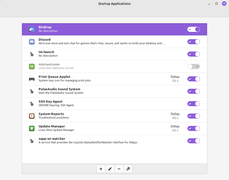Toggle im-launch startup switch

[x=194, y=54]
